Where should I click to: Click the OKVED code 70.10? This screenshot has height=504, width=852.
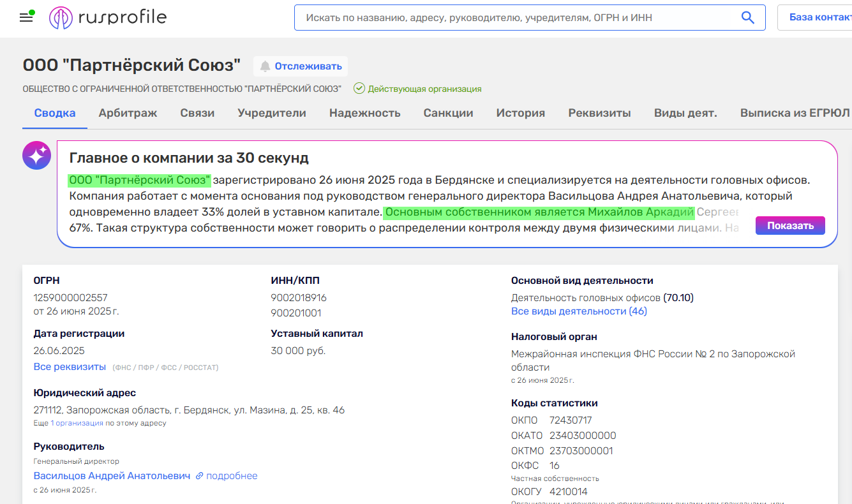(678, 298)
